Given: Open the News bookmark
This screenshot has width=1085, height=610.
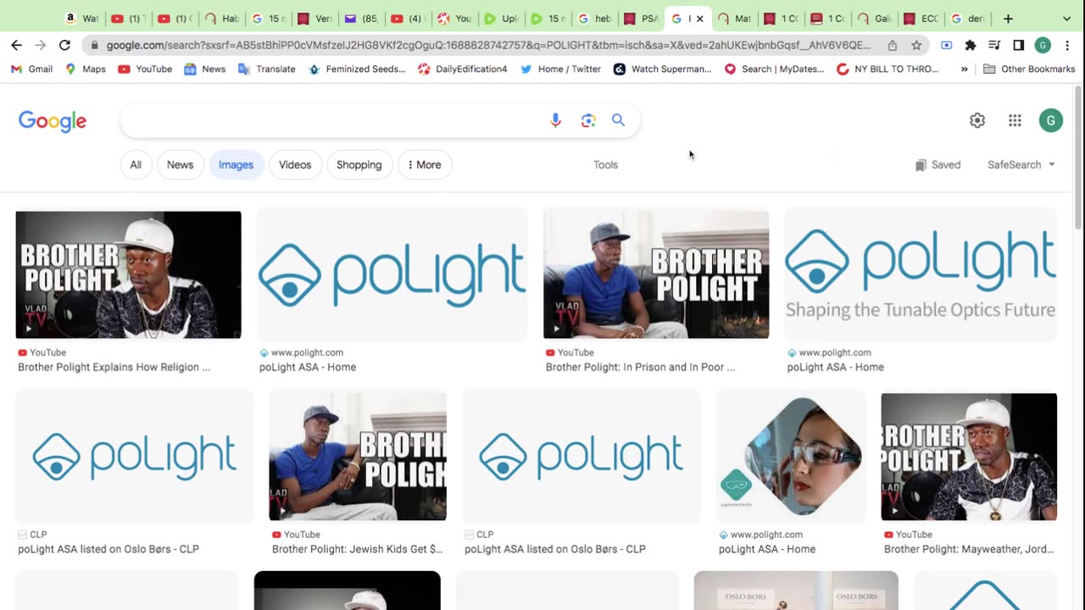Looking at the screenshot, I should (x=205, y=69).
